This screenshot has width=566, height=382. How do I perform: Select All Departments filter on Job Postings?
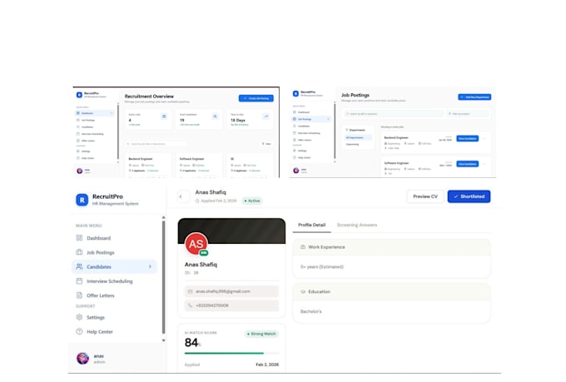(x=358, y=137)
